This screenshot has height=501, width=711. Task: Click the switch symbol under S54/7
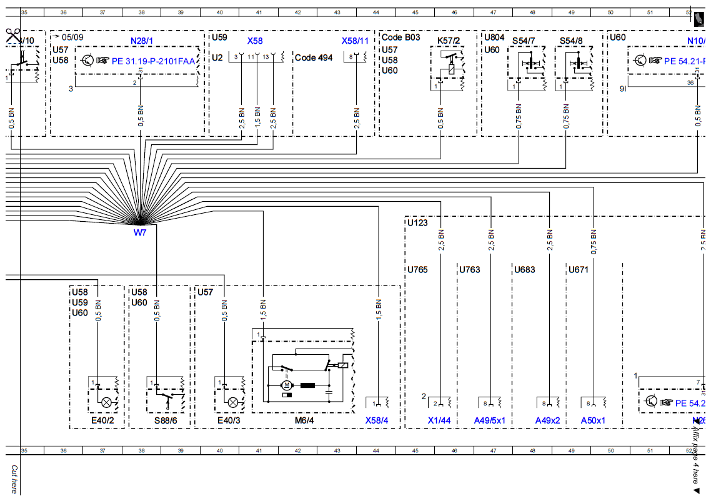[530, 62]
